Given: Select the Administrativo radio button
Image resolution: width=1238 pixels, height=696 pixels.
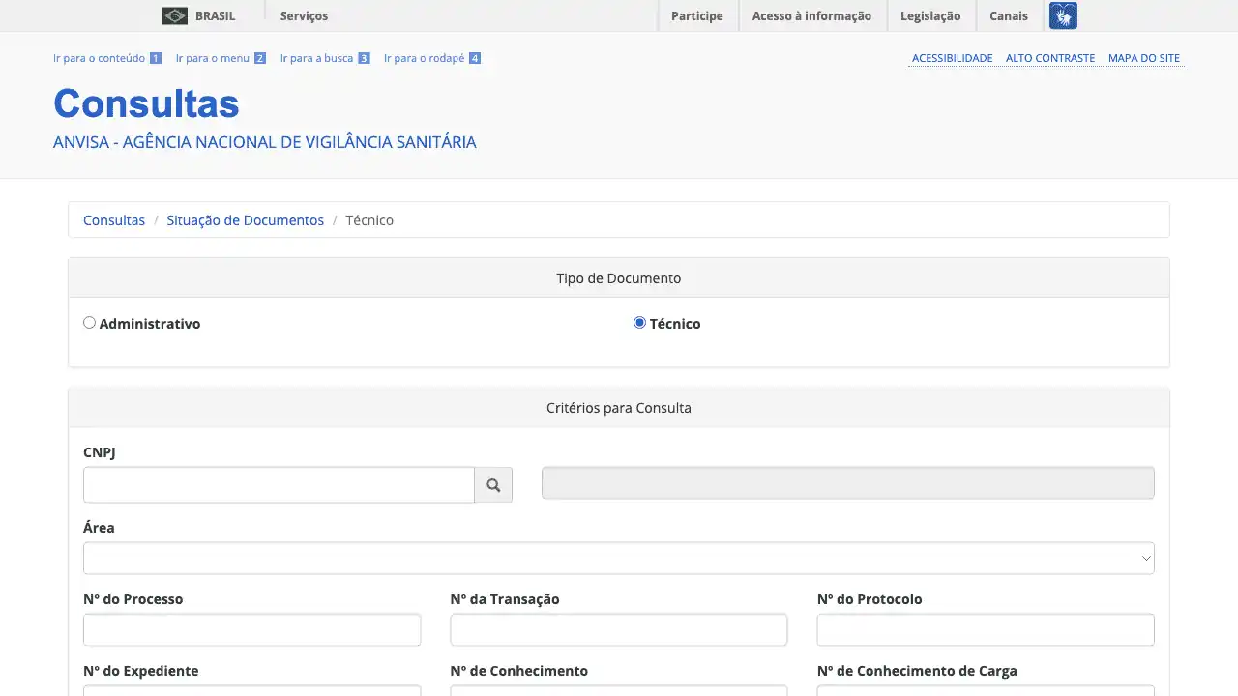Looking at the screenshot, I should point(90,323).
